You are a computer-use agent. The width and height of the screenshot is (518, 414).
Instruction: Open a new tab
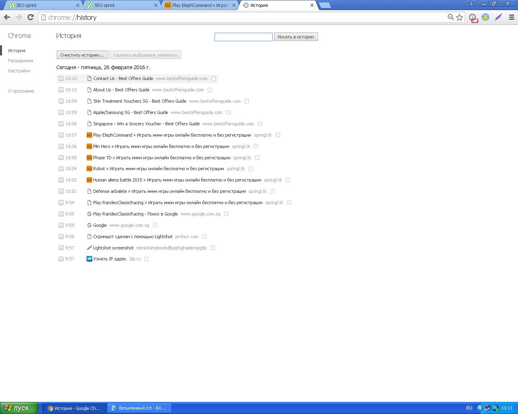coord(325,5)
